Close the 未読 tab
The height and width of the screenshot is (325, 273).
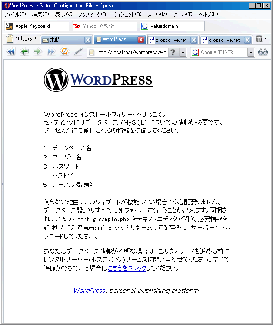coord(88,40)
